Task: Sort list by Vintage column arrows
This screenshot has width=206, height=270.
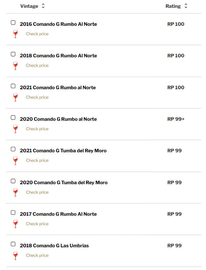Action: point(43,6)
